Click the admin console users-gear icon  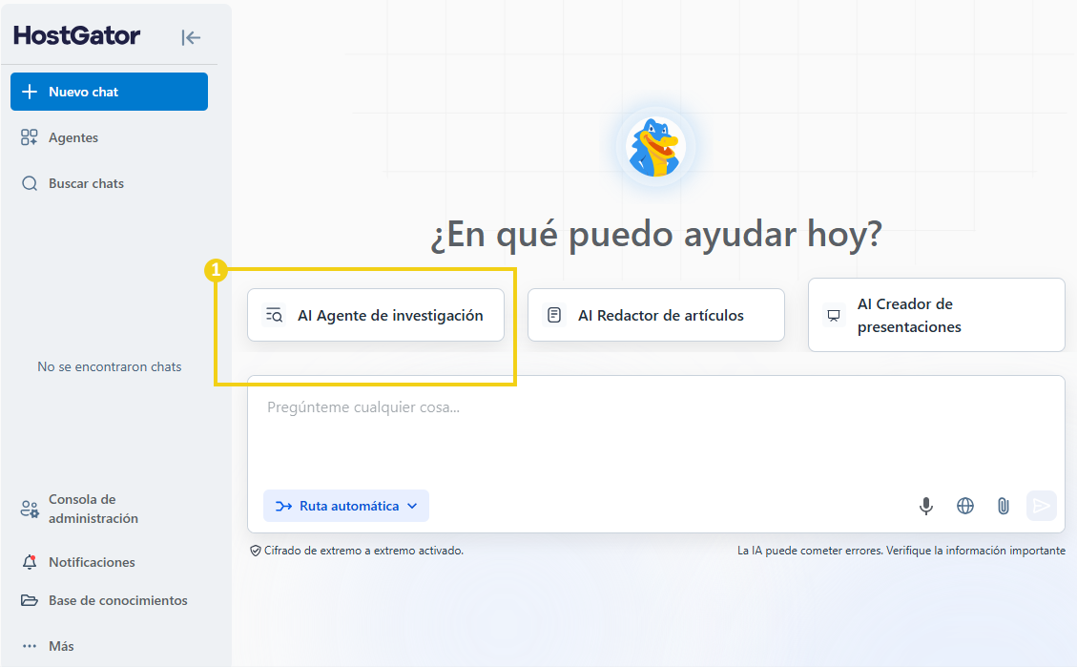pyautogui.click(x=30, y=509)
